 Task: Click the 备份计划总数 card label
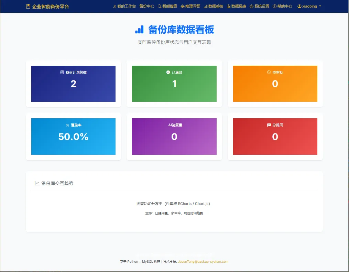pos(76,72)
